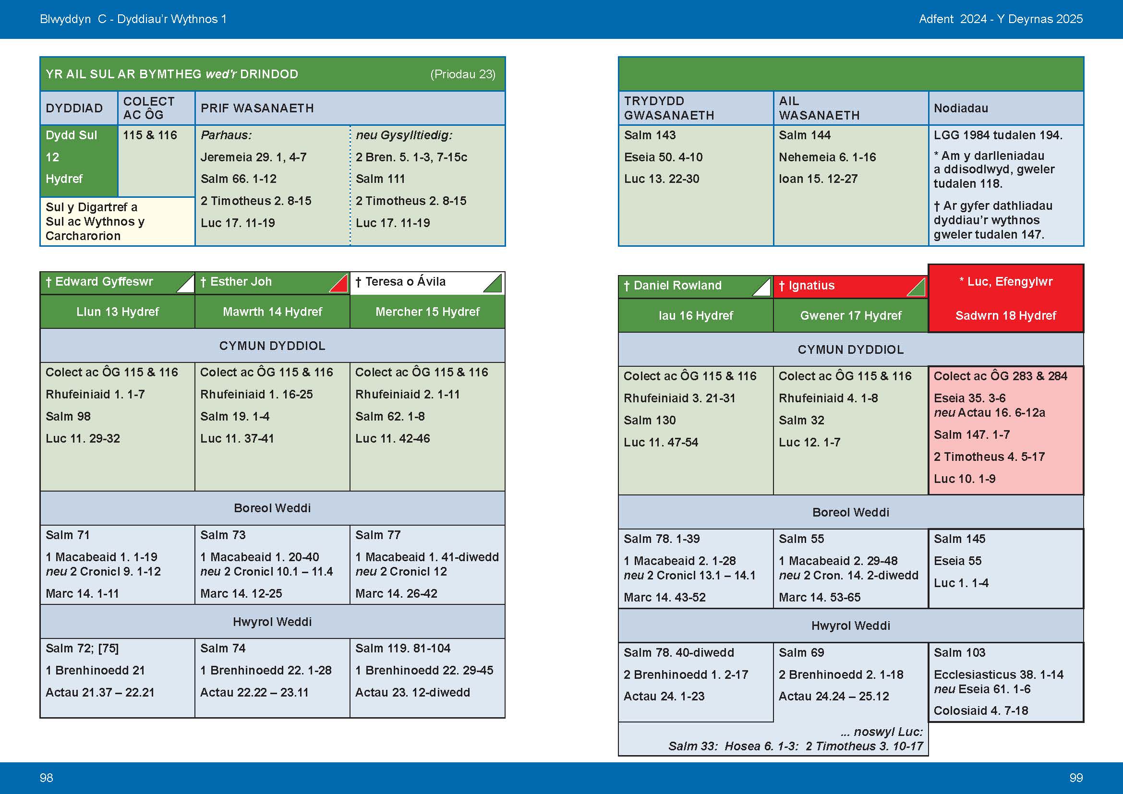Click 'Marc 14. 53-65' reading
The height and width of the screenshot is (794, 1123).
(x=819, y=598)
